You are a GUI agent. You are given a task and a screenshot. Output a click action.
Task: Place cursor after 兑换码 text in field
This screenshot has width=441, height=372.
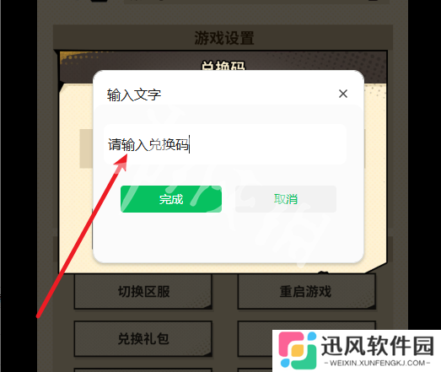click(189, 144)
